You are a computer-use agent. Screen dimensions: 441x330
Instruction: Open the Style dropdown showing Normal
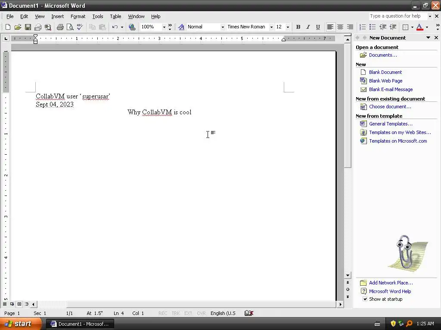(223, 27)
